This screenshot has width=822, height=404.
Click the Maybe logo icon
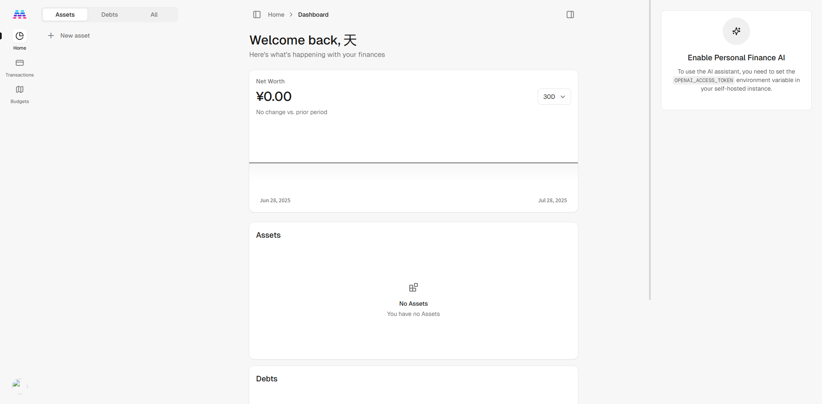[x=20, y=15]
